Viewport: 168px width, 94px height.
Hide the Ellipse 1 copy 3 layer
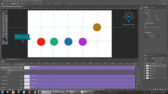144,68
